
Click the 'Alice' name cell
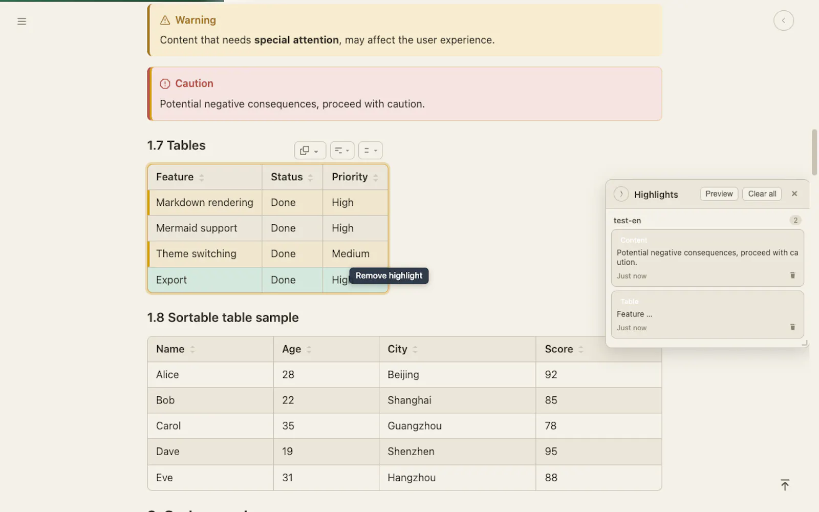tap(210, 375)
